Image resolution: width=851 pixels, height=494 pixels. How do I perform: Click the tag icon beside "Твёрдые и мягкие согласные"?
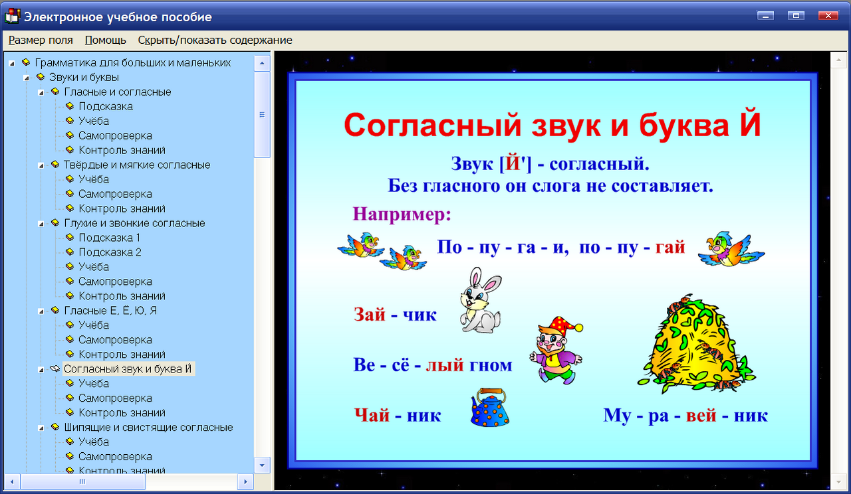(x=57, y=164)
